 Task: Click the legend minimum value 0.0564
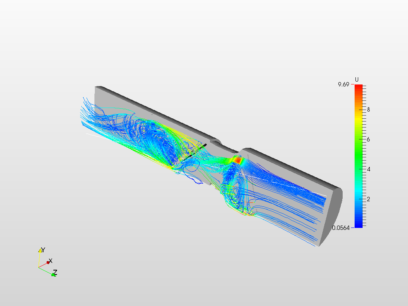341,228
